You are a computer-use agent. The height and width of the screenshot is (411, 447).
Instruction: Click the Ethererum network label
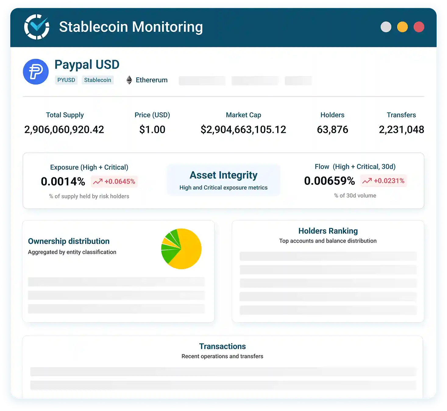(x=151, y=80)
